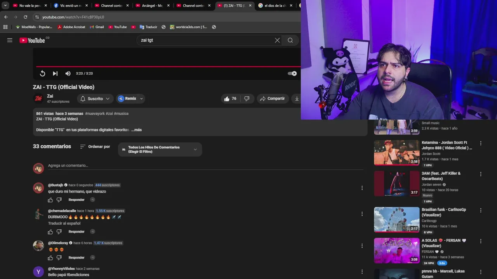Screen dimensions: 497x279
Task: Share the video with Compartir
Action: pos(272,99)
